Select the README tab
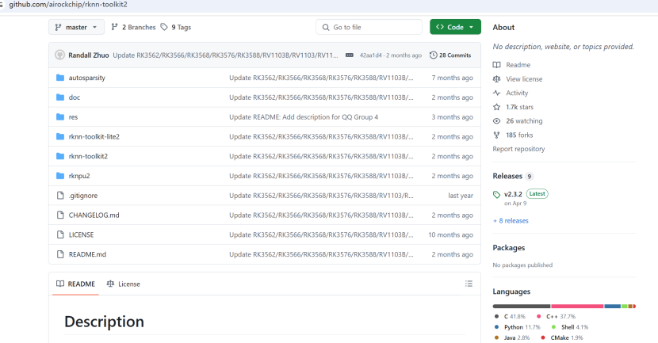658x343 pixels. (75, 284)
